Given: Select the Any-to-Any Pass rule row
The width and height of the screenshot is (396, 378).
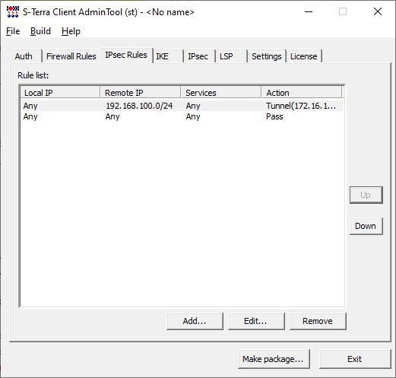Looking at the screenshot, I should [182, 116].
